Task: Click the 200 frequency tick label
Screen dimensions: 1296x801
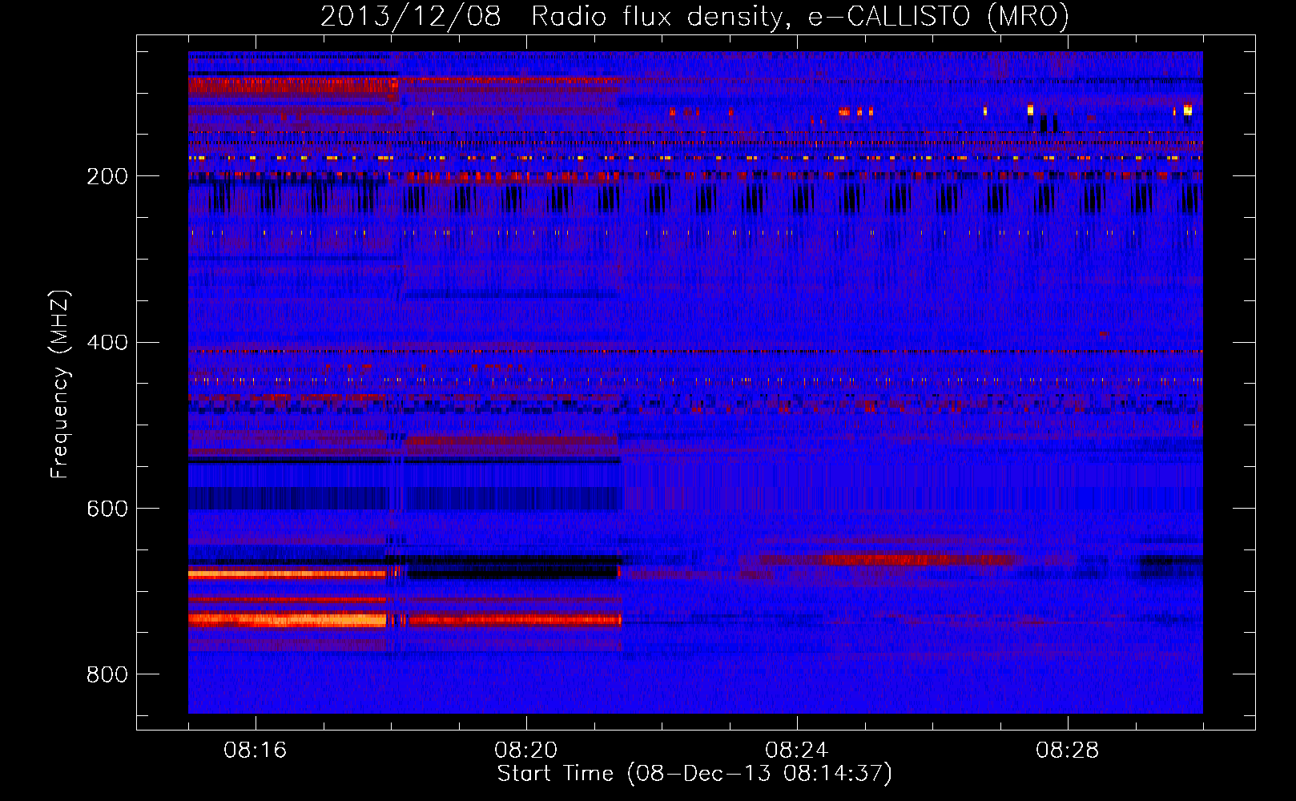Action: (107, 176)
